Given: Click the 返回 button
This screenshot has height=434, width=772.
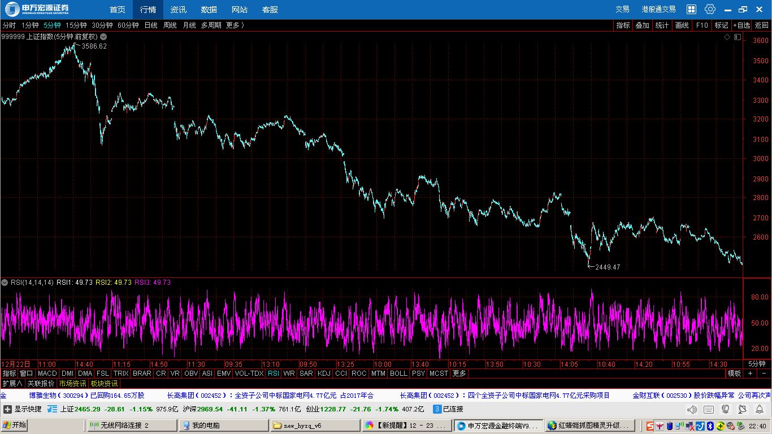Looking at the screenshot, I should tap(762, 25).
